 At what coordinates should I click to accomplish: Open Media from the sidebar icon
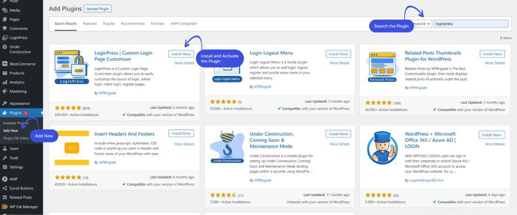5,10
